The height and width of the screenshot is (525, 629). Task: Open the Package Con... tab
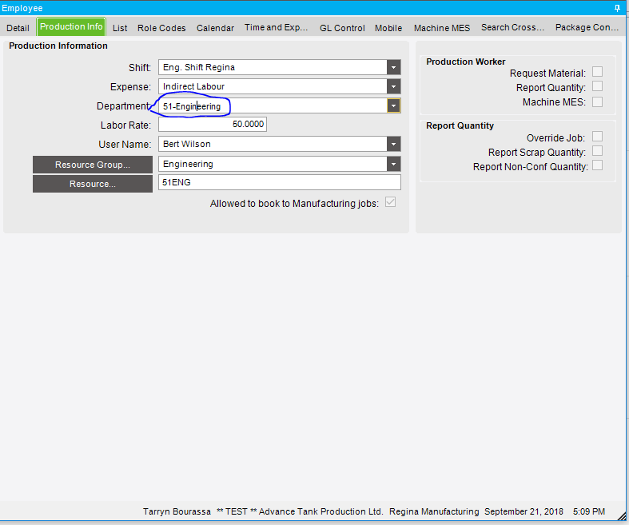click(x=587, y=28)
